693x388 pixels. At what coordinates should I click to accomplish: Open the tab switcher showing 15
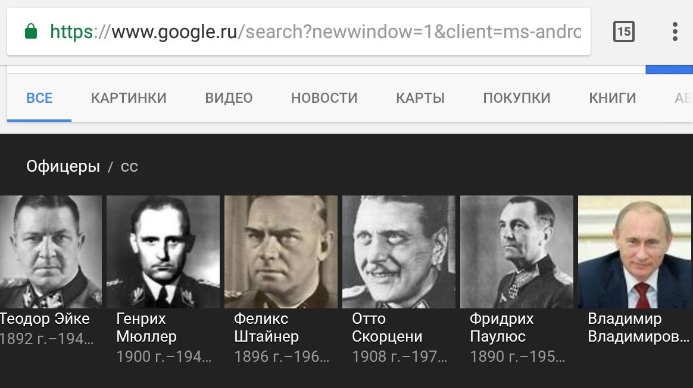tap(624, 31)
